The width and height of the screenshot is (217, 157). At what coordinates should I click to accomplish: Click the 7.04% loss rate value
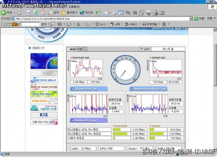tap(116, 111)
